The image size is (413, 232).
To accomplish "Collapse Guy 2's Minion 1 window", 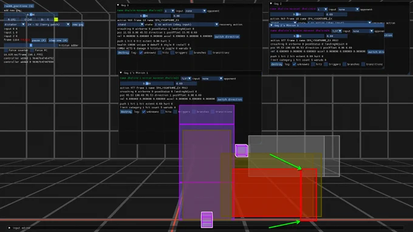I will pos(271,25).
